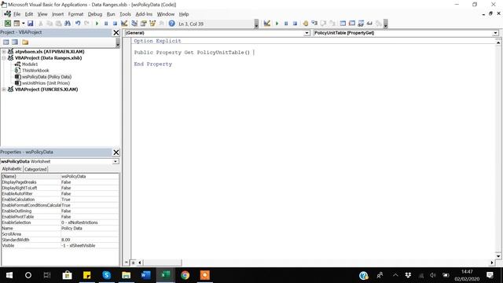Open the Debug menu

94,14
